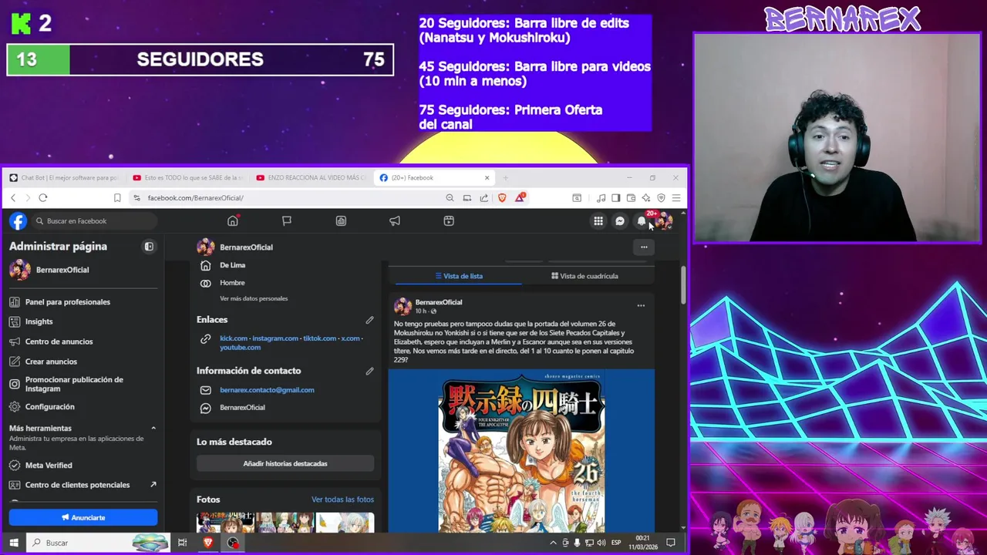Open the Ads megaphone icon in Facebook header
Screen dimensions: 987x555
[395, 221]
